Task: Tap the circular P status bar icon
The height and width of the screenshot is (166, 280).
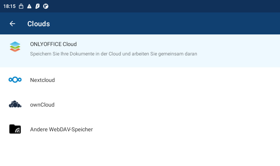Action: (x=46, y=6)
